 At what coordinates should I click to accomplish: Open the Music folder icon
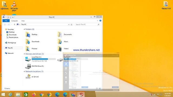60,41
